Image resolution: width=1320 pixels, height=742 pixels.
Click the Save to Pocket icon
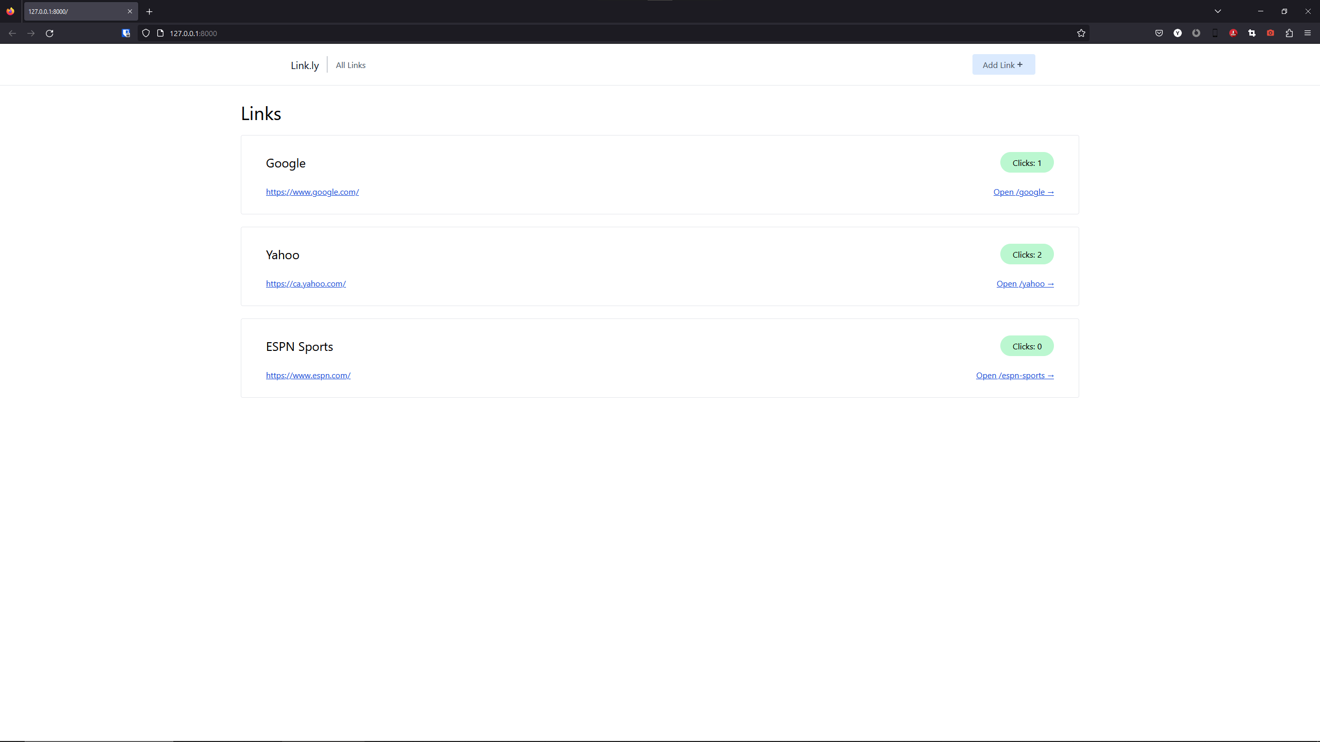click(x=1159, y=33)
